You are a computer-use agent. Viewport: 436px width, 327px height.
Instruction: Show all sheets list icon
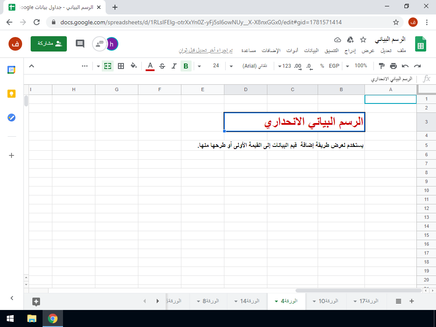[399, 301]
